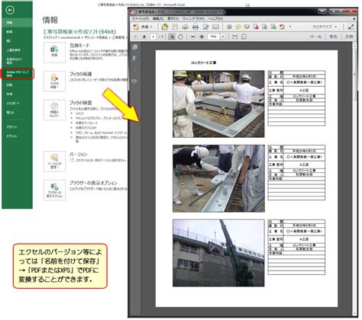This screenshot has height=320, width=362.
Task: Open the 注釈 pane in Acrobat
Action: (x=349, y=37)
